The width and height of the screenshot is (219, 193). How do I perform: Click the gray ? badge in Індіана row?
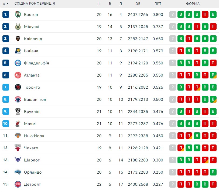tap(173, 51)
